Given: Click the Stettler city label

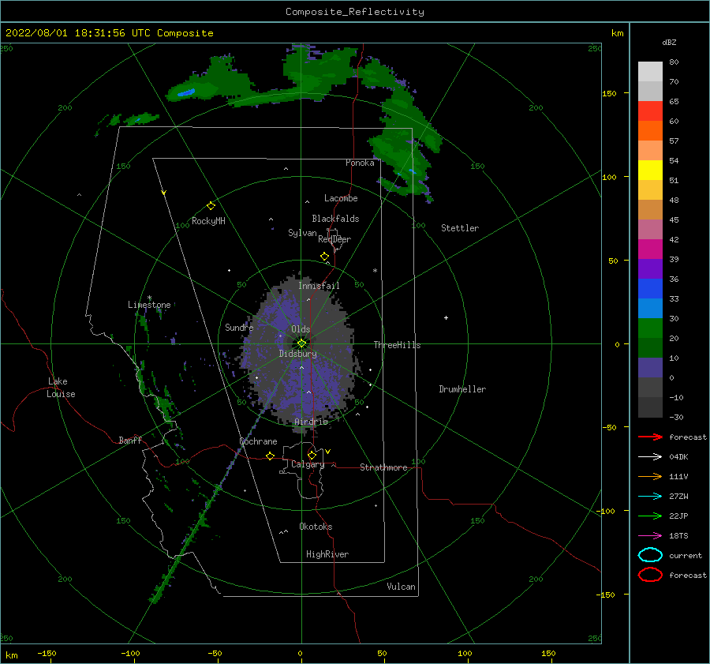Looking at the screenshot, I should (460, 228).
